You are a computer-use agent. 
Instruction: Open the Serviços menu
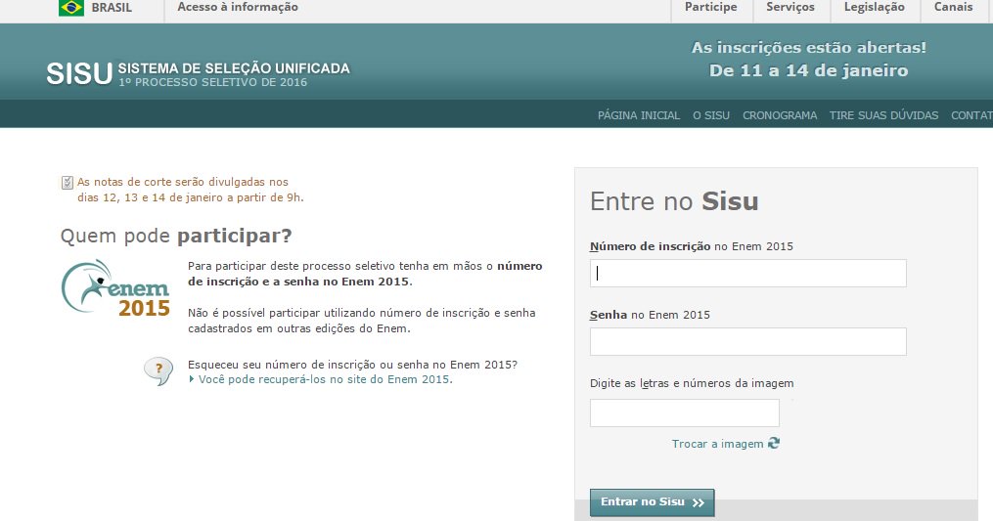790,7
